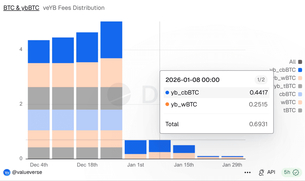Click the tallest blue bar segment of Dec 25th
The width and height of the screenshot is (305, 181).
click(x=111, y=40)
